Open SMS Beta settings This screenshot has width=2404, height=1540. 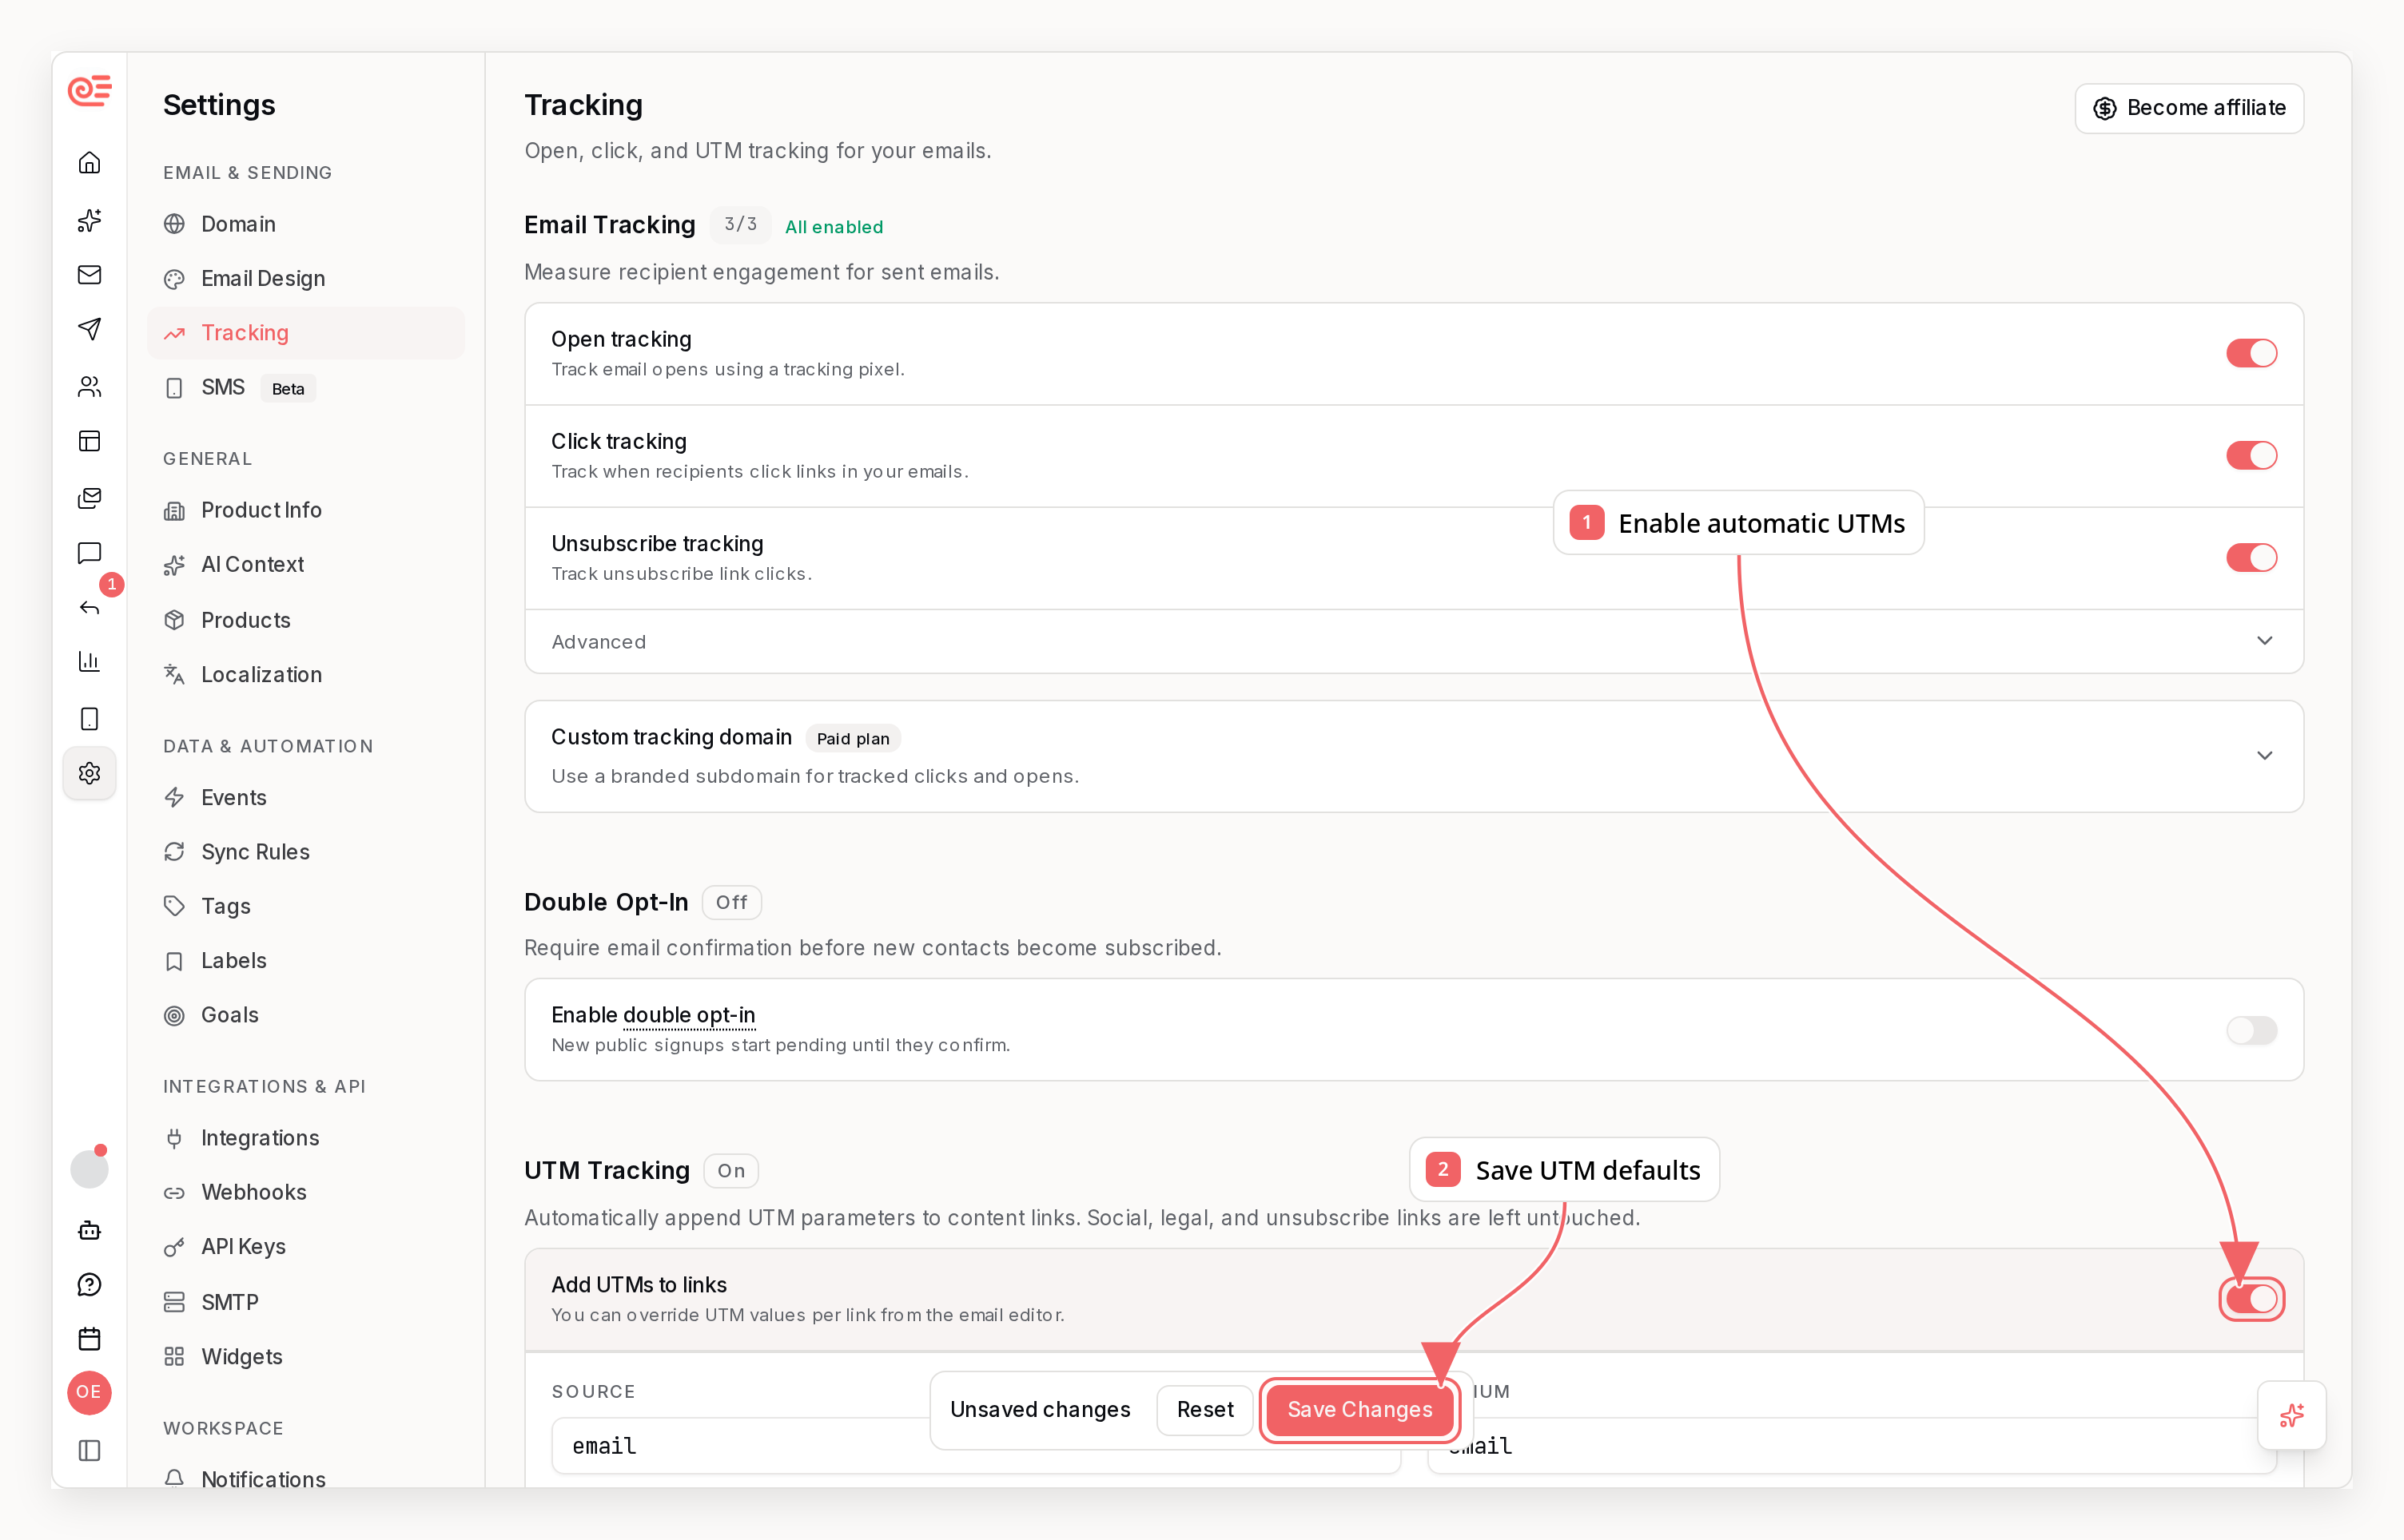[306, 388]
